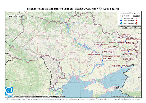146x103 pixels.
Task: Click the small red dangerous-emission legend dot
Action: tap(136, 18)
